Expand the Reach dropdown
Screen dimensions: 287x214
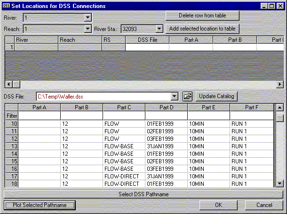coord(88,29)
